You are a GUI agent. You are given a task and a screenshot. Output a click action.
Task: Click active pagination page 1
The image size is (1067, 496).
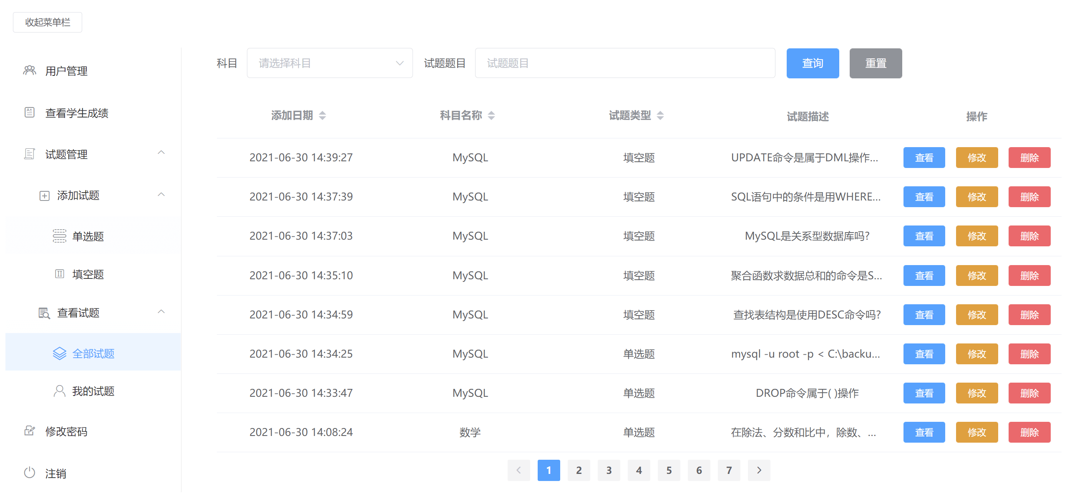click(549, 470)
